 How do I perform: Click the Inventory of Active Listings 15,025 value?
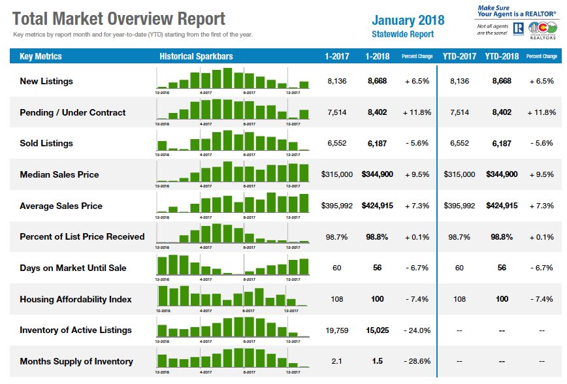(x=377, y=330)
